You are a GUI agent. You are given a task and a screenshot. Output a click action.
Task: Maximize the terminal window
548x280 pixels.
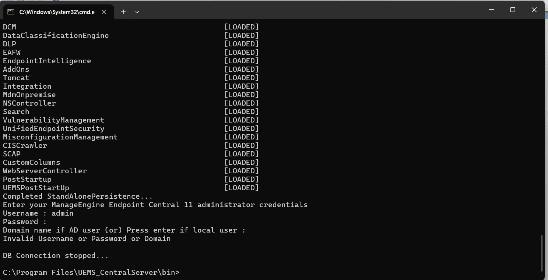point(513,10)
